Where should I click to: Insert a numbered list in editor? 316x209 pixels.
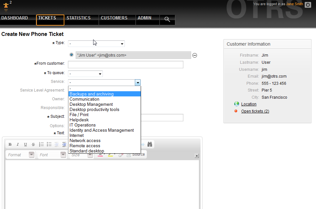coord(41,145)
